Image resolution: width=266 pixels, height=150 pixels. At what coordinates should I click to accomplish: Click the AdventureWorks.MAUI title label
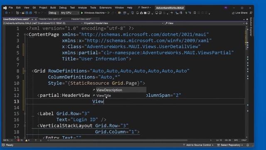(x=170, y=8)
